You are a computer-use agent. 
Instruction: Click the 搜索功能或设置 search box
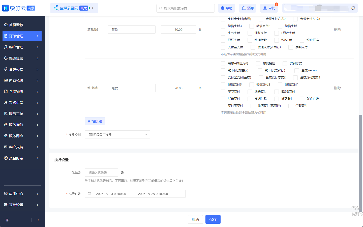coord(186,8)
